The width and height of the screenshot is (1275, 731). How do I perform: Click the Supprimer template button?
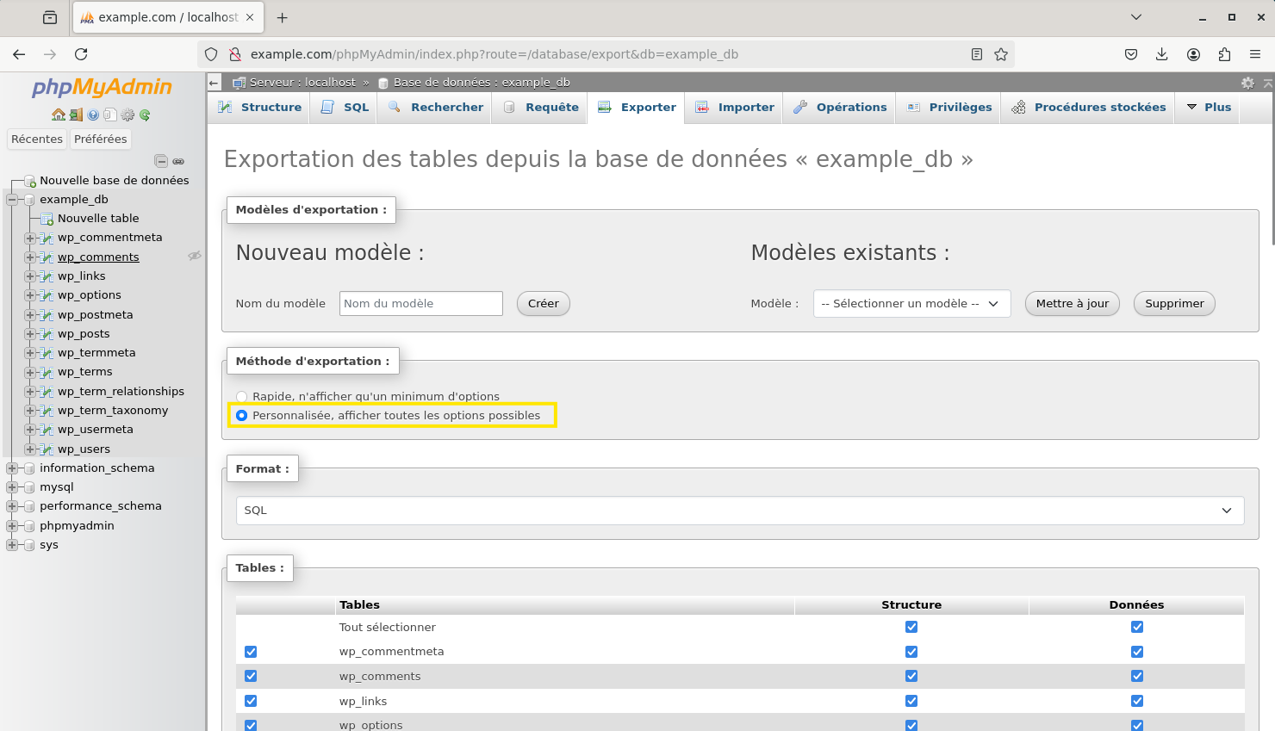click(x=1174, y=304)
